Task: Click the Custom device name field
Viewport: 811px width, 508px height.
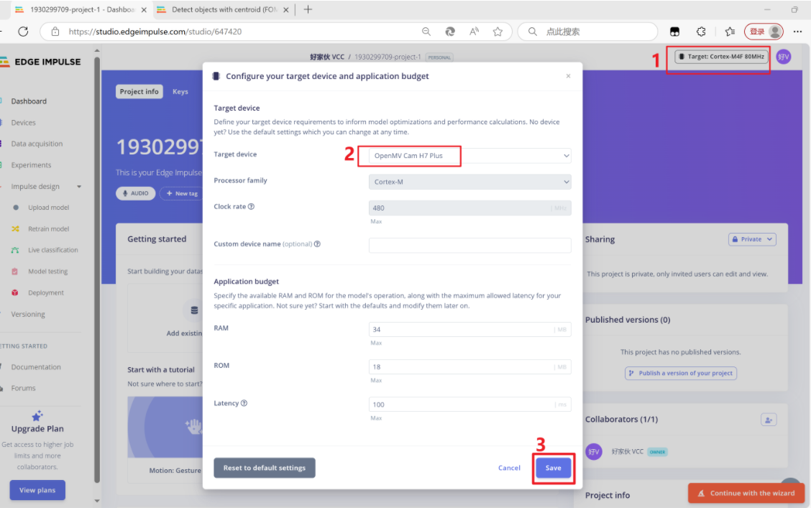Action: click(x=469, y=245)
